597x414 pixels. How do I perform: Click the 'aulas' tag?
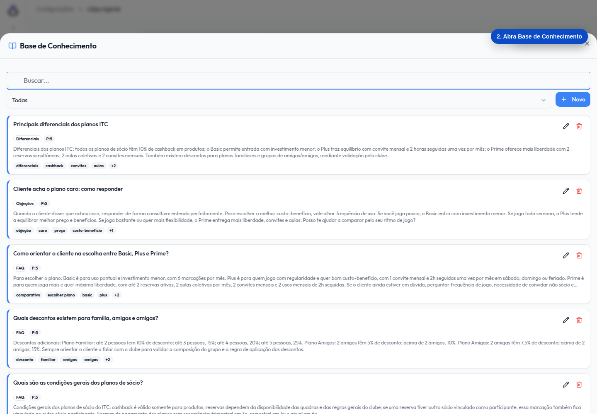[x=99, y=166]
